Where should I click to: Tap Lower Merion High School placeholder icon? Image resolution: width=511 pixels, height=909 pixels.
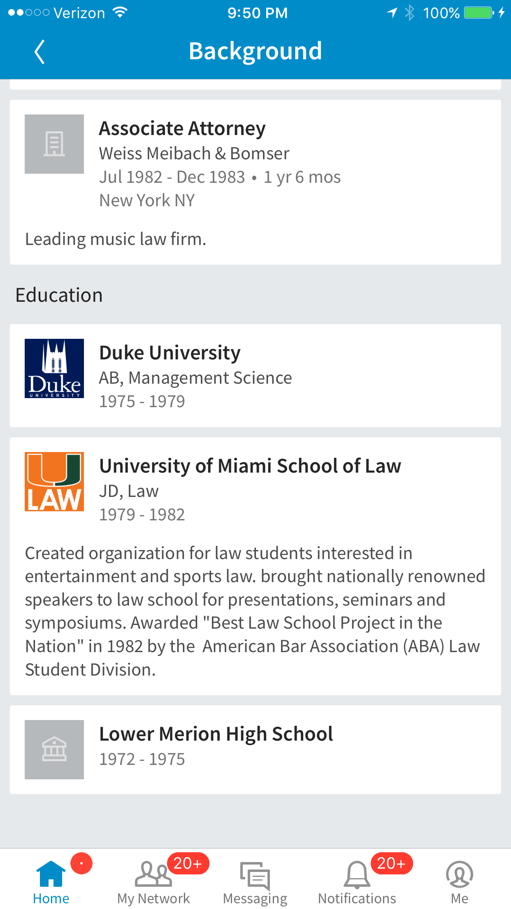pyautogui.click(x=54, y=749)
